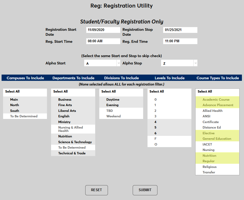Select the Weekend division
The height and width of the screenshot is (200, 244).
[x=113, y=116]
